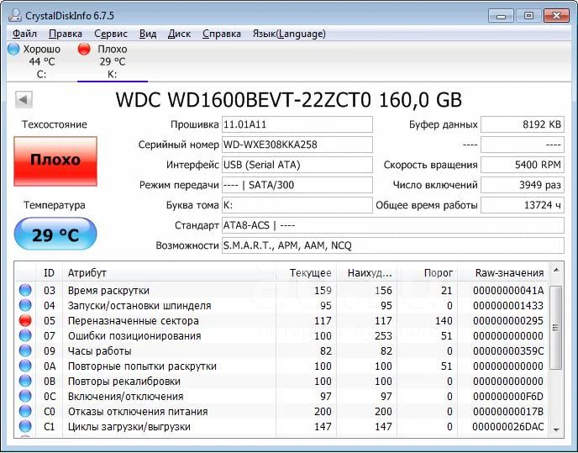Open the Язык(Language) menu
Screen dimensions: 578x453
[289, 34]
